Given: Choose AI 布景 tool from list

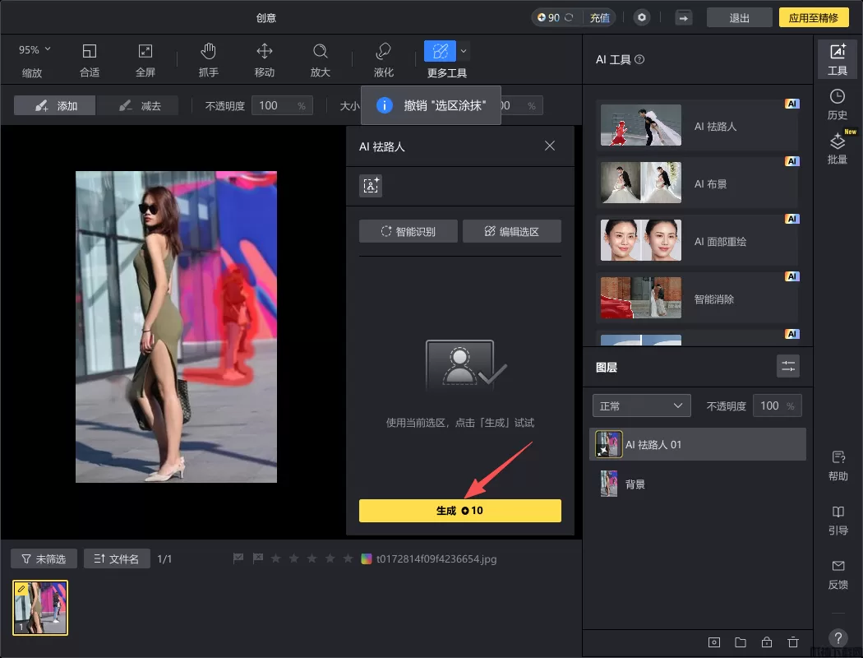Looking at the screenshot, I should pos(696,183).
